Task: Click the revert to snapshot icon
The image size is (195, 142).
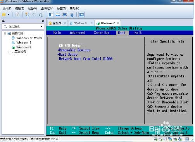Action: click(x=34, y=14)
